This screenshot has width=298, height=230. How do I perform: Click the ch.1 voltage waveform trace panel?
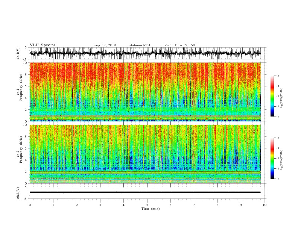point(145,53)
